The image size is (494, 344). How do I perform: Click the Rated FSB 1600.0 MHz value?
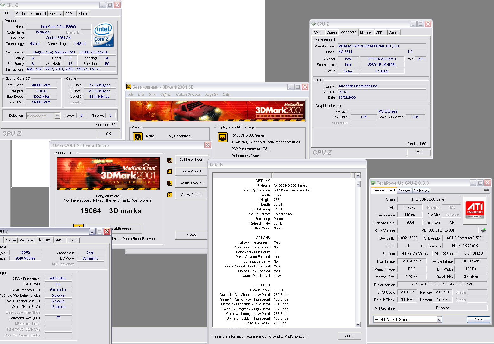(41, 102)
